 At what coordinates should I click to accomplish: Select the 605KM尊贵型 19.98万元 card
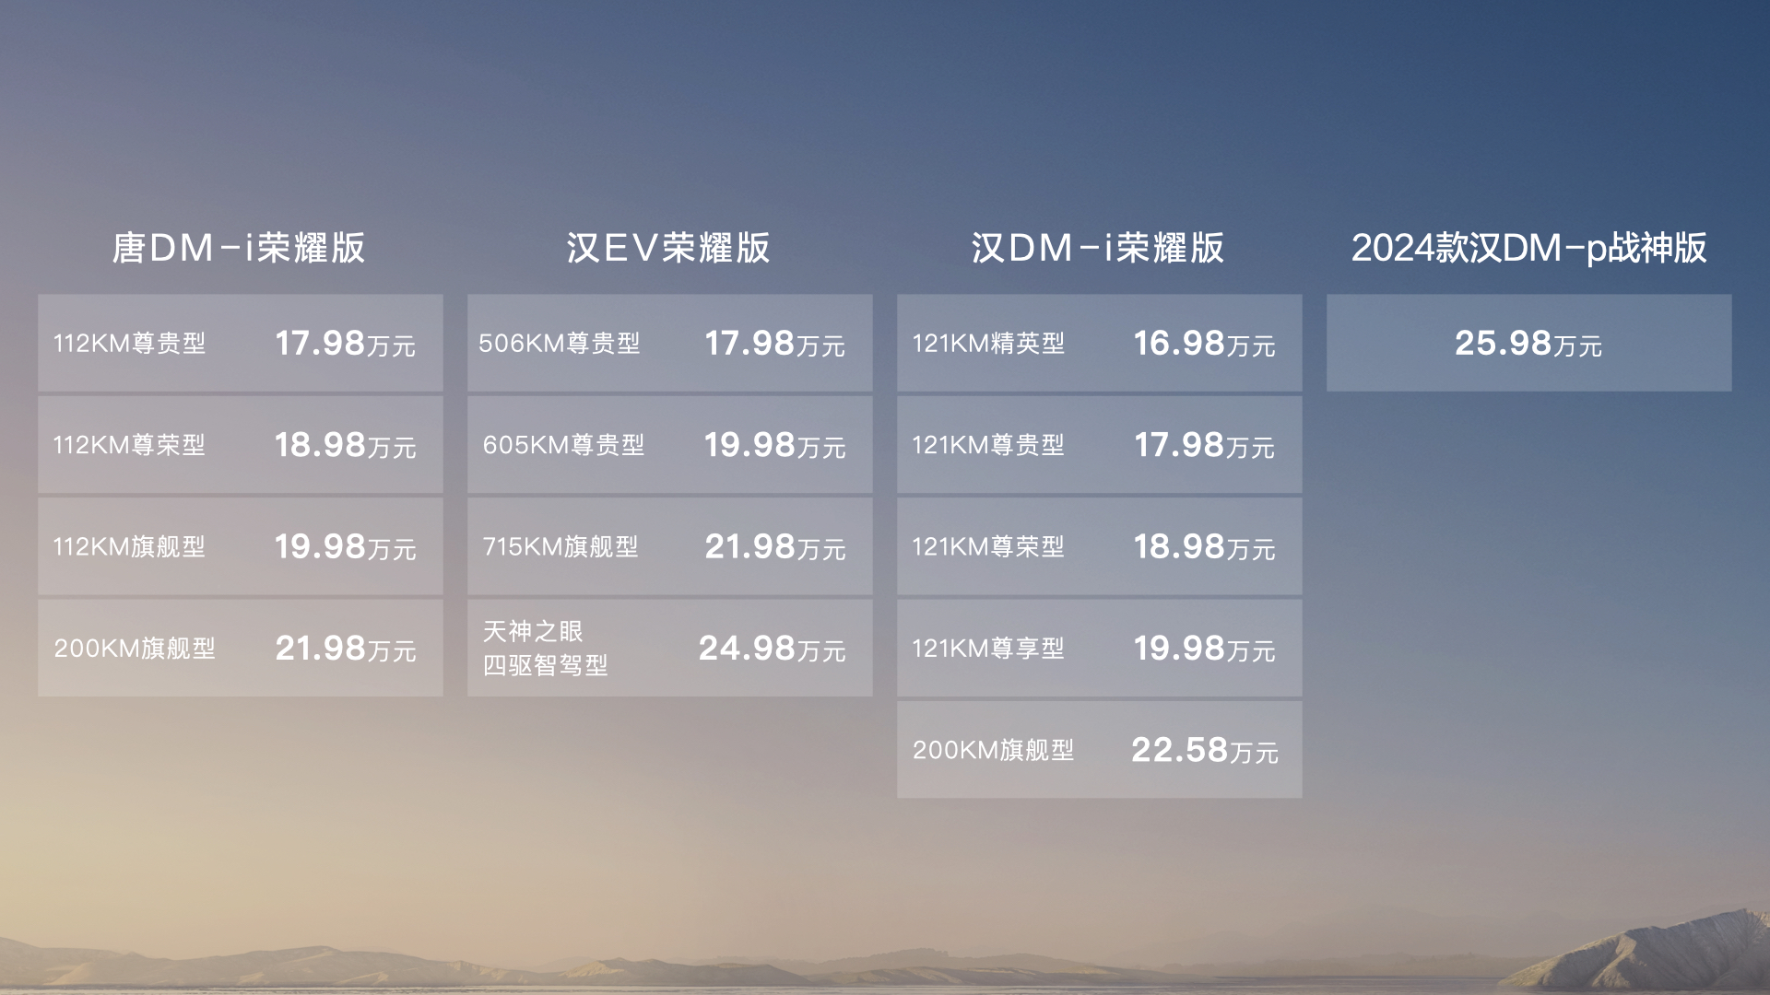pyautogui.click(x=669, y=445)
